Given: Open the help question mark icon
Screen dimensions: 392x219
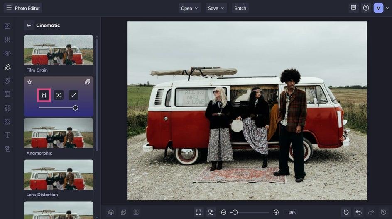Looking at the screenshot, I should click(366, 8).
